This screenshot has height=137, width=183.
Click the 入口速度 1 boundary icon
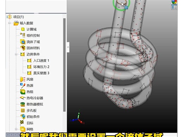click(29, 60)
